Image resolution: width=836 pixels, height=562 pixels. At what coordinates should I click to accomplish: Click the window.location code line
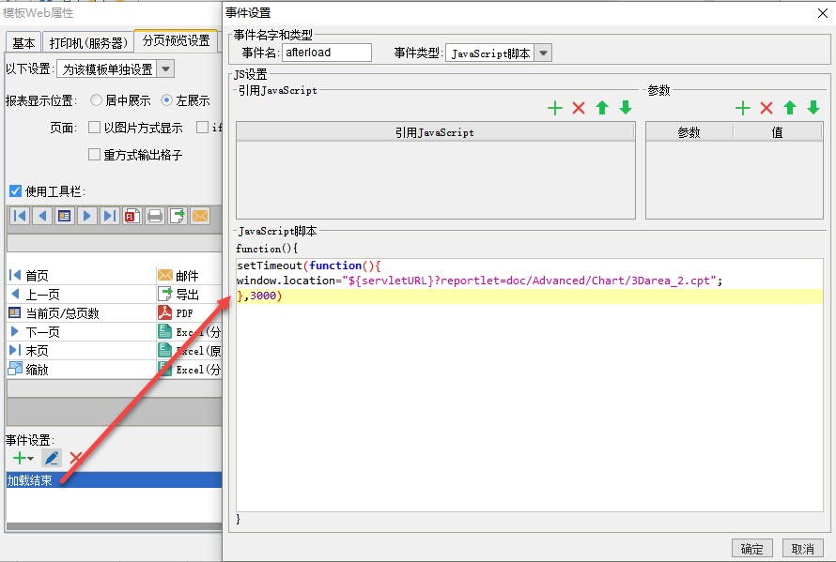479,281
